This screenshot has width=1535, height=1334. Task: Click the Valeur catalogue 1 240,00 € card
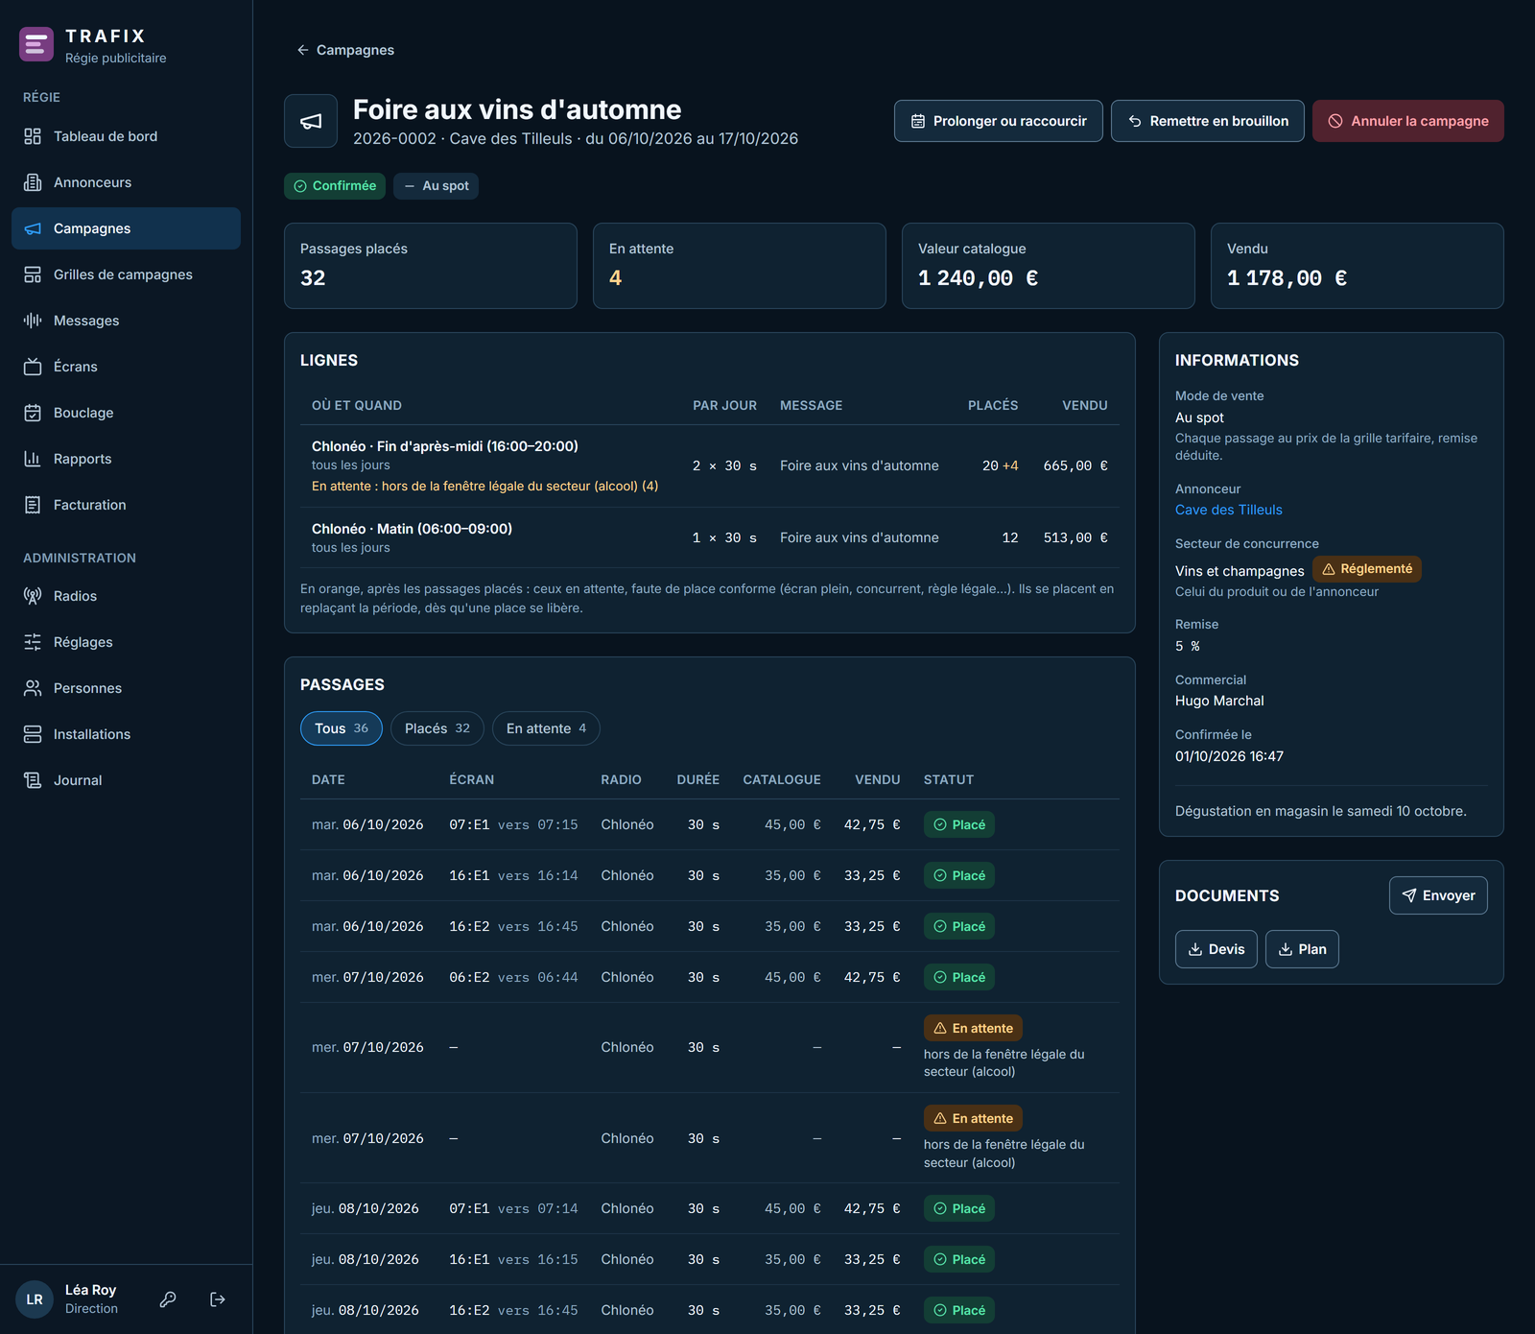pos(1049,266)
